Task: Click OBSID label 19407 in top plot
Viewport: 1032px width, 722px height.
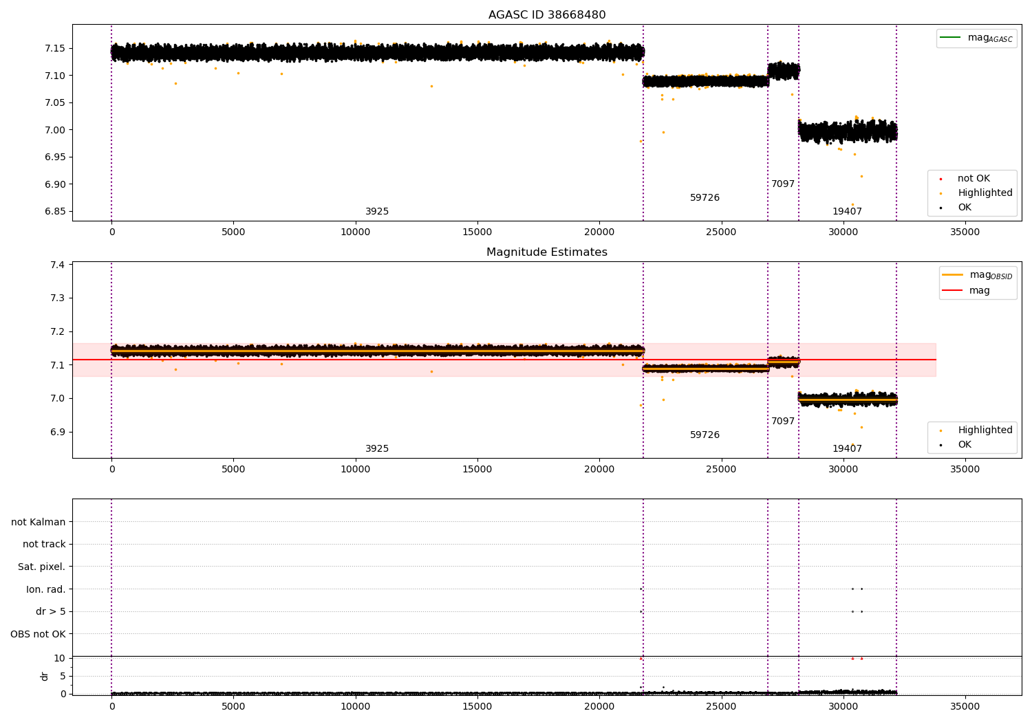Action: (x=847, y=212)
